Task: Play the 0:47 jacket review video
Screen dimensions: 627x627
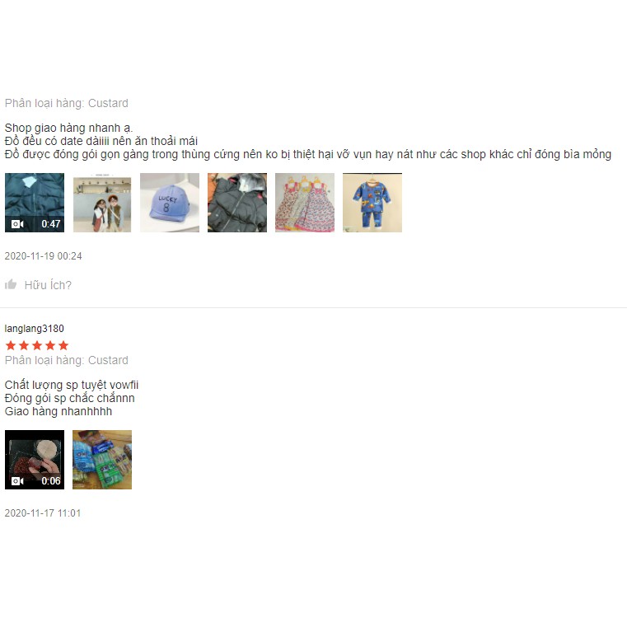Action: pyautogui.click(x=35, y=203)
